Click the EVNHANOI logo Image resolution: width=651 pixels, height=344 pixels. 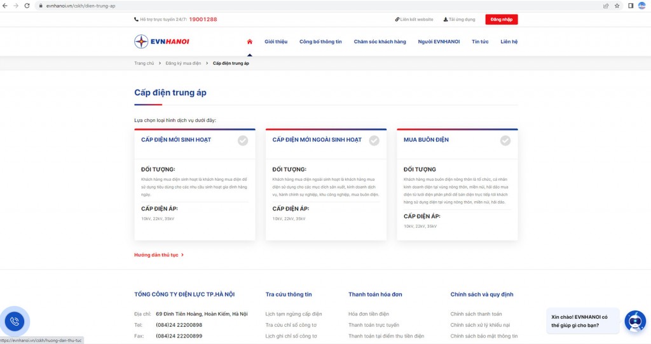(162, 41)
